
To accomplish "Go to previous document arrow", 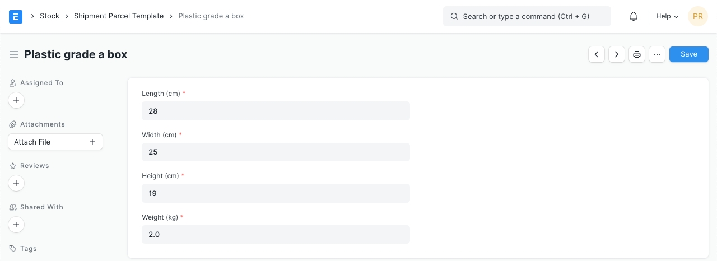I will point(597,54).
